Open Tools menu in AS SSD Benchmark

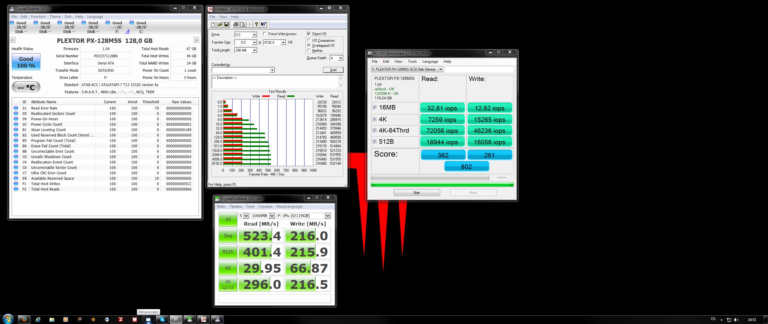412,61
